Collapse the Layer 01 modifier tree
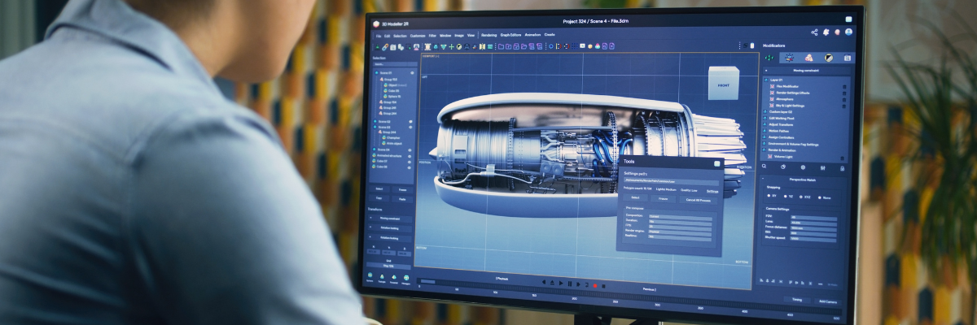977x325 pixels. pos(766,80)
